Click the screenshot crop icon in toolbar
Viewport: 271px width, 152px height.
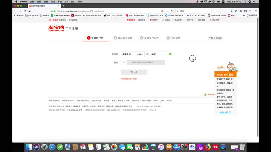point(241,11)
